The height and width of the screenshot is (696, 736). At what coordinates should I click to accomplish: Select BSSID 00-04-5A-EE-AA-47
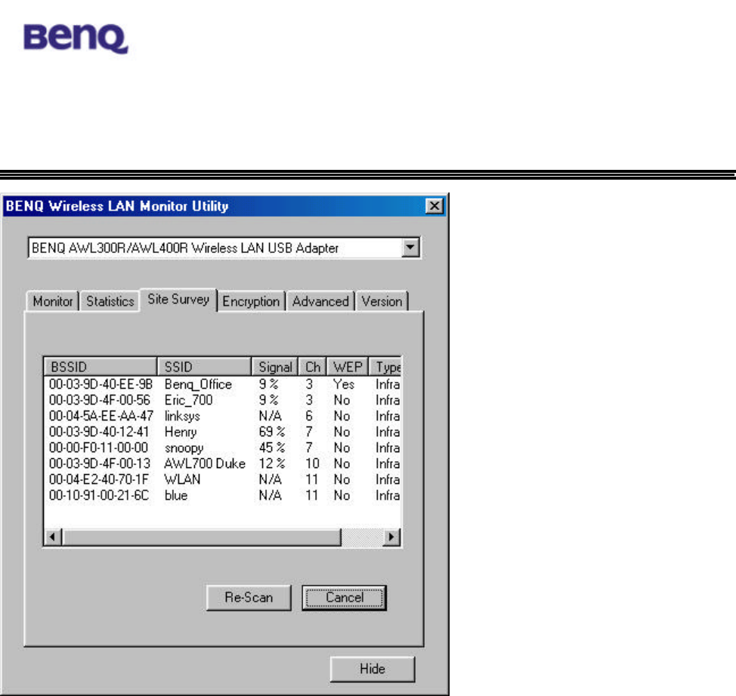pyautogui.click(x=101, y=416)
